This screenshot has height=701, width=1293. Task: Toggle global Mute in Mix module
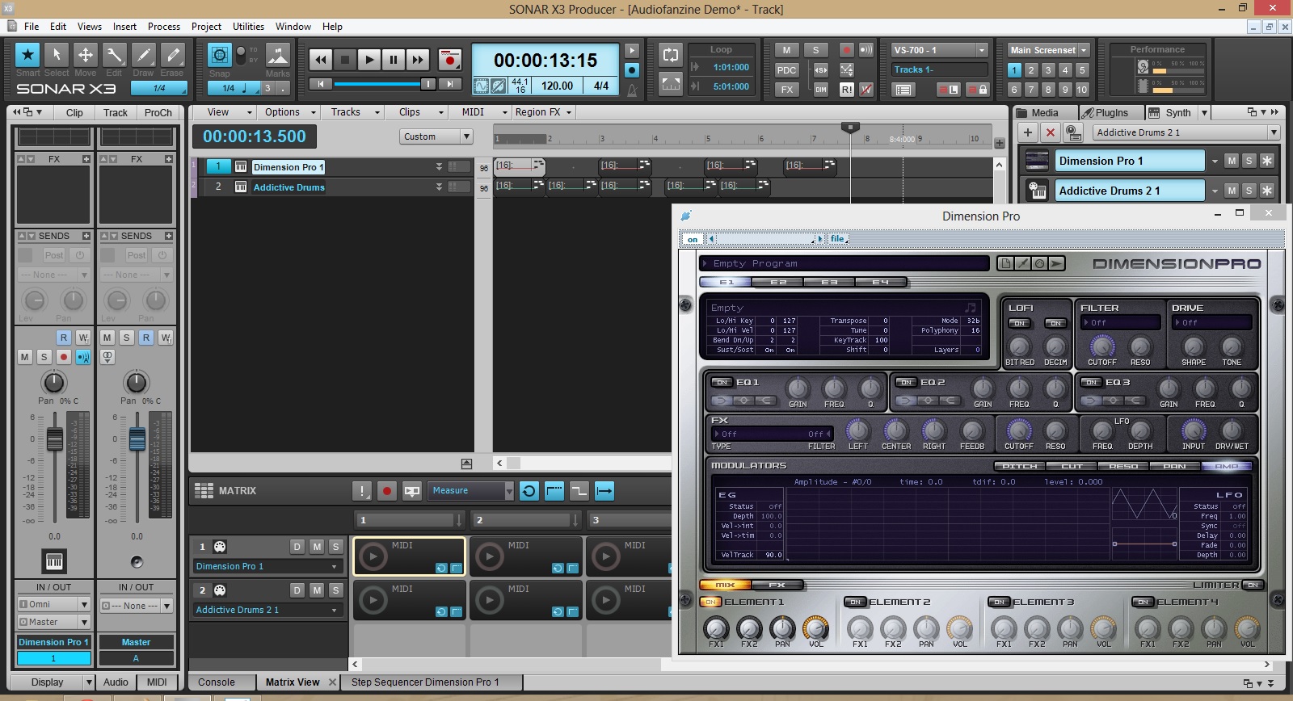[x=786, y=50]
